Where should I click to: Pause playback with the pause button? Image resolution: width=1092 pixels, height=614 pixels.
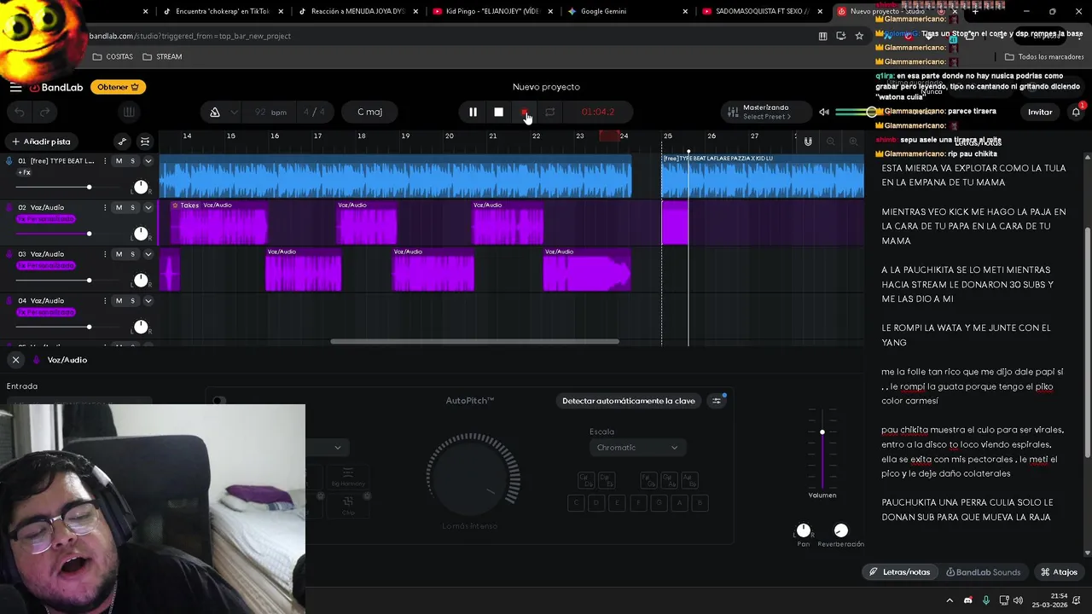tap(473, 112)
